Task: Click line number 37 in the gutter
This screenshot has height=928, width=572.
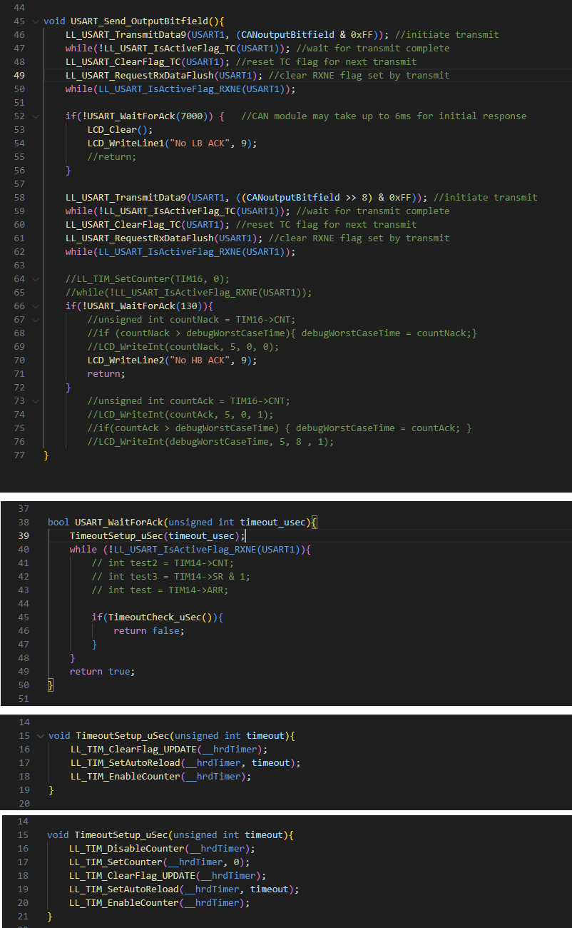Action: 24,509
